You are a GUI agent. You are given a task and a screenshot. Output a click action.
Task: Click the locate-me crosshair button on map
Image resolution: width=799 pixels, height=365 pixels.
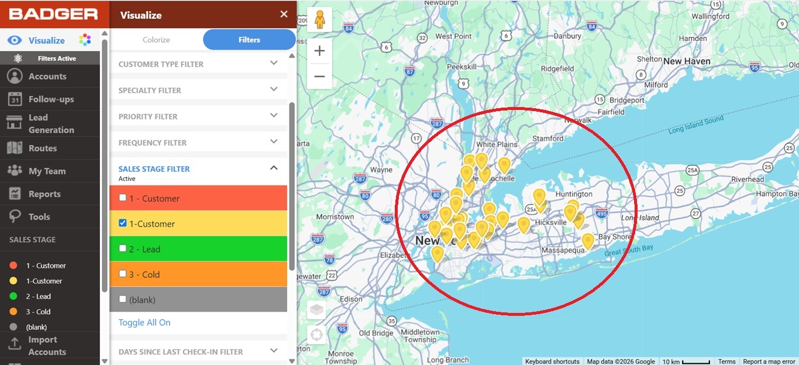pos(316,335)
